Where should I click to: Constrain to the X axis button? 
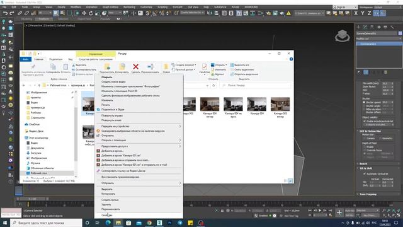[x=356, y=13]
